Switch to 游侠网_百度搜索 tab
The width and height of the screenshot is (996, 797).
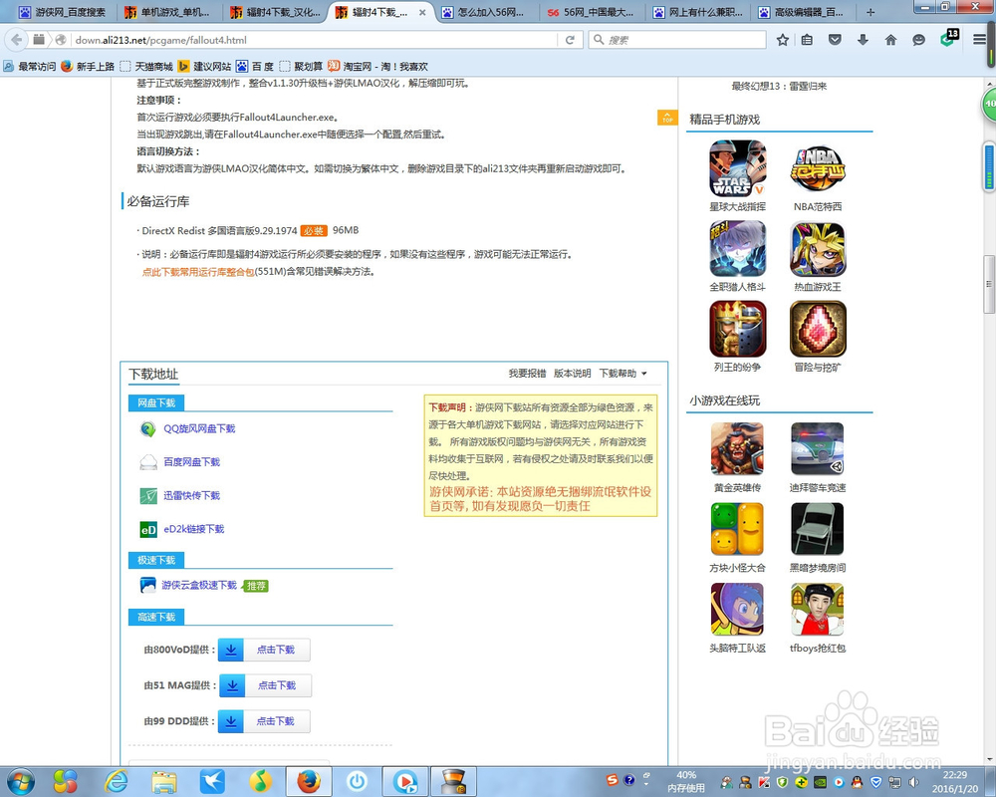62,12
